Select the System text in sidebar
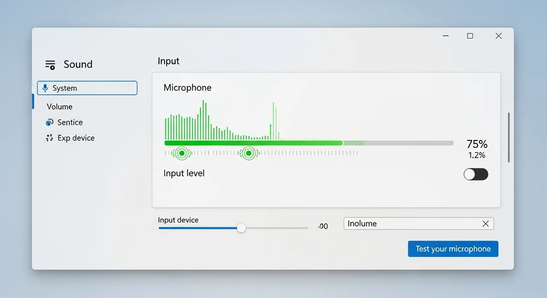The width and height of the screenshot is (547, 298). pyautogui.click(x=65, y=88)
